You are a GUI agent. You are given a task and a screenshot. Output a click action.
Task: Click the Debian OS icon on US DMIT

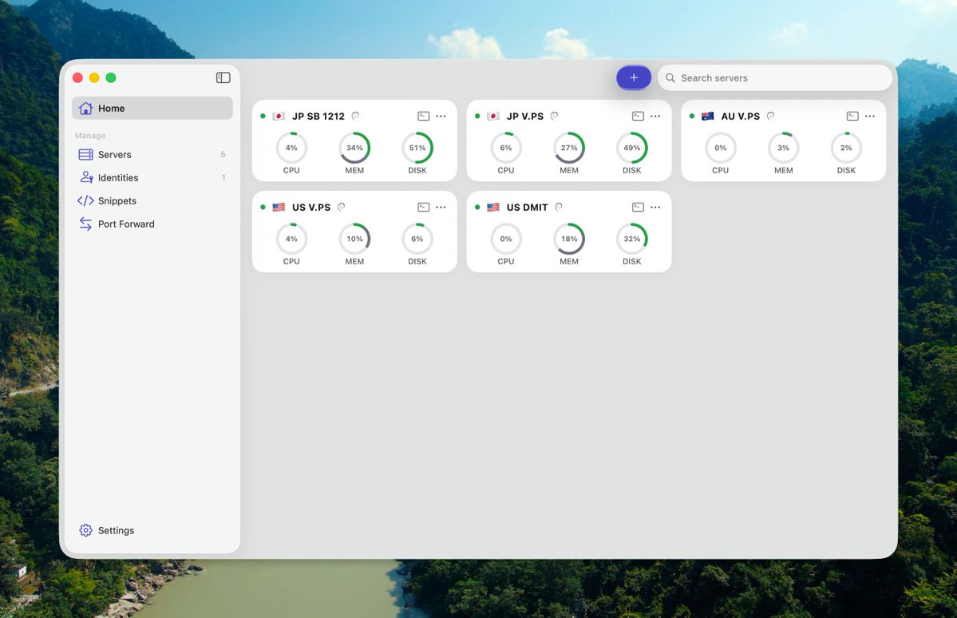559,207
